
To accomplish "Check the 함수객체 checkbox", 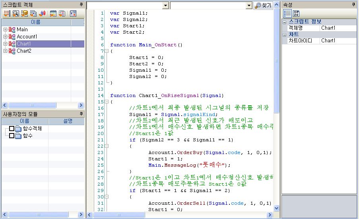I will pyautogui.click(x=12, y=129).
